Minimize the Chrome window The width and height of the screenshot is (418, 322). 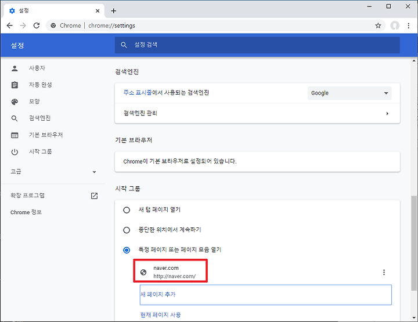[369, 6]
